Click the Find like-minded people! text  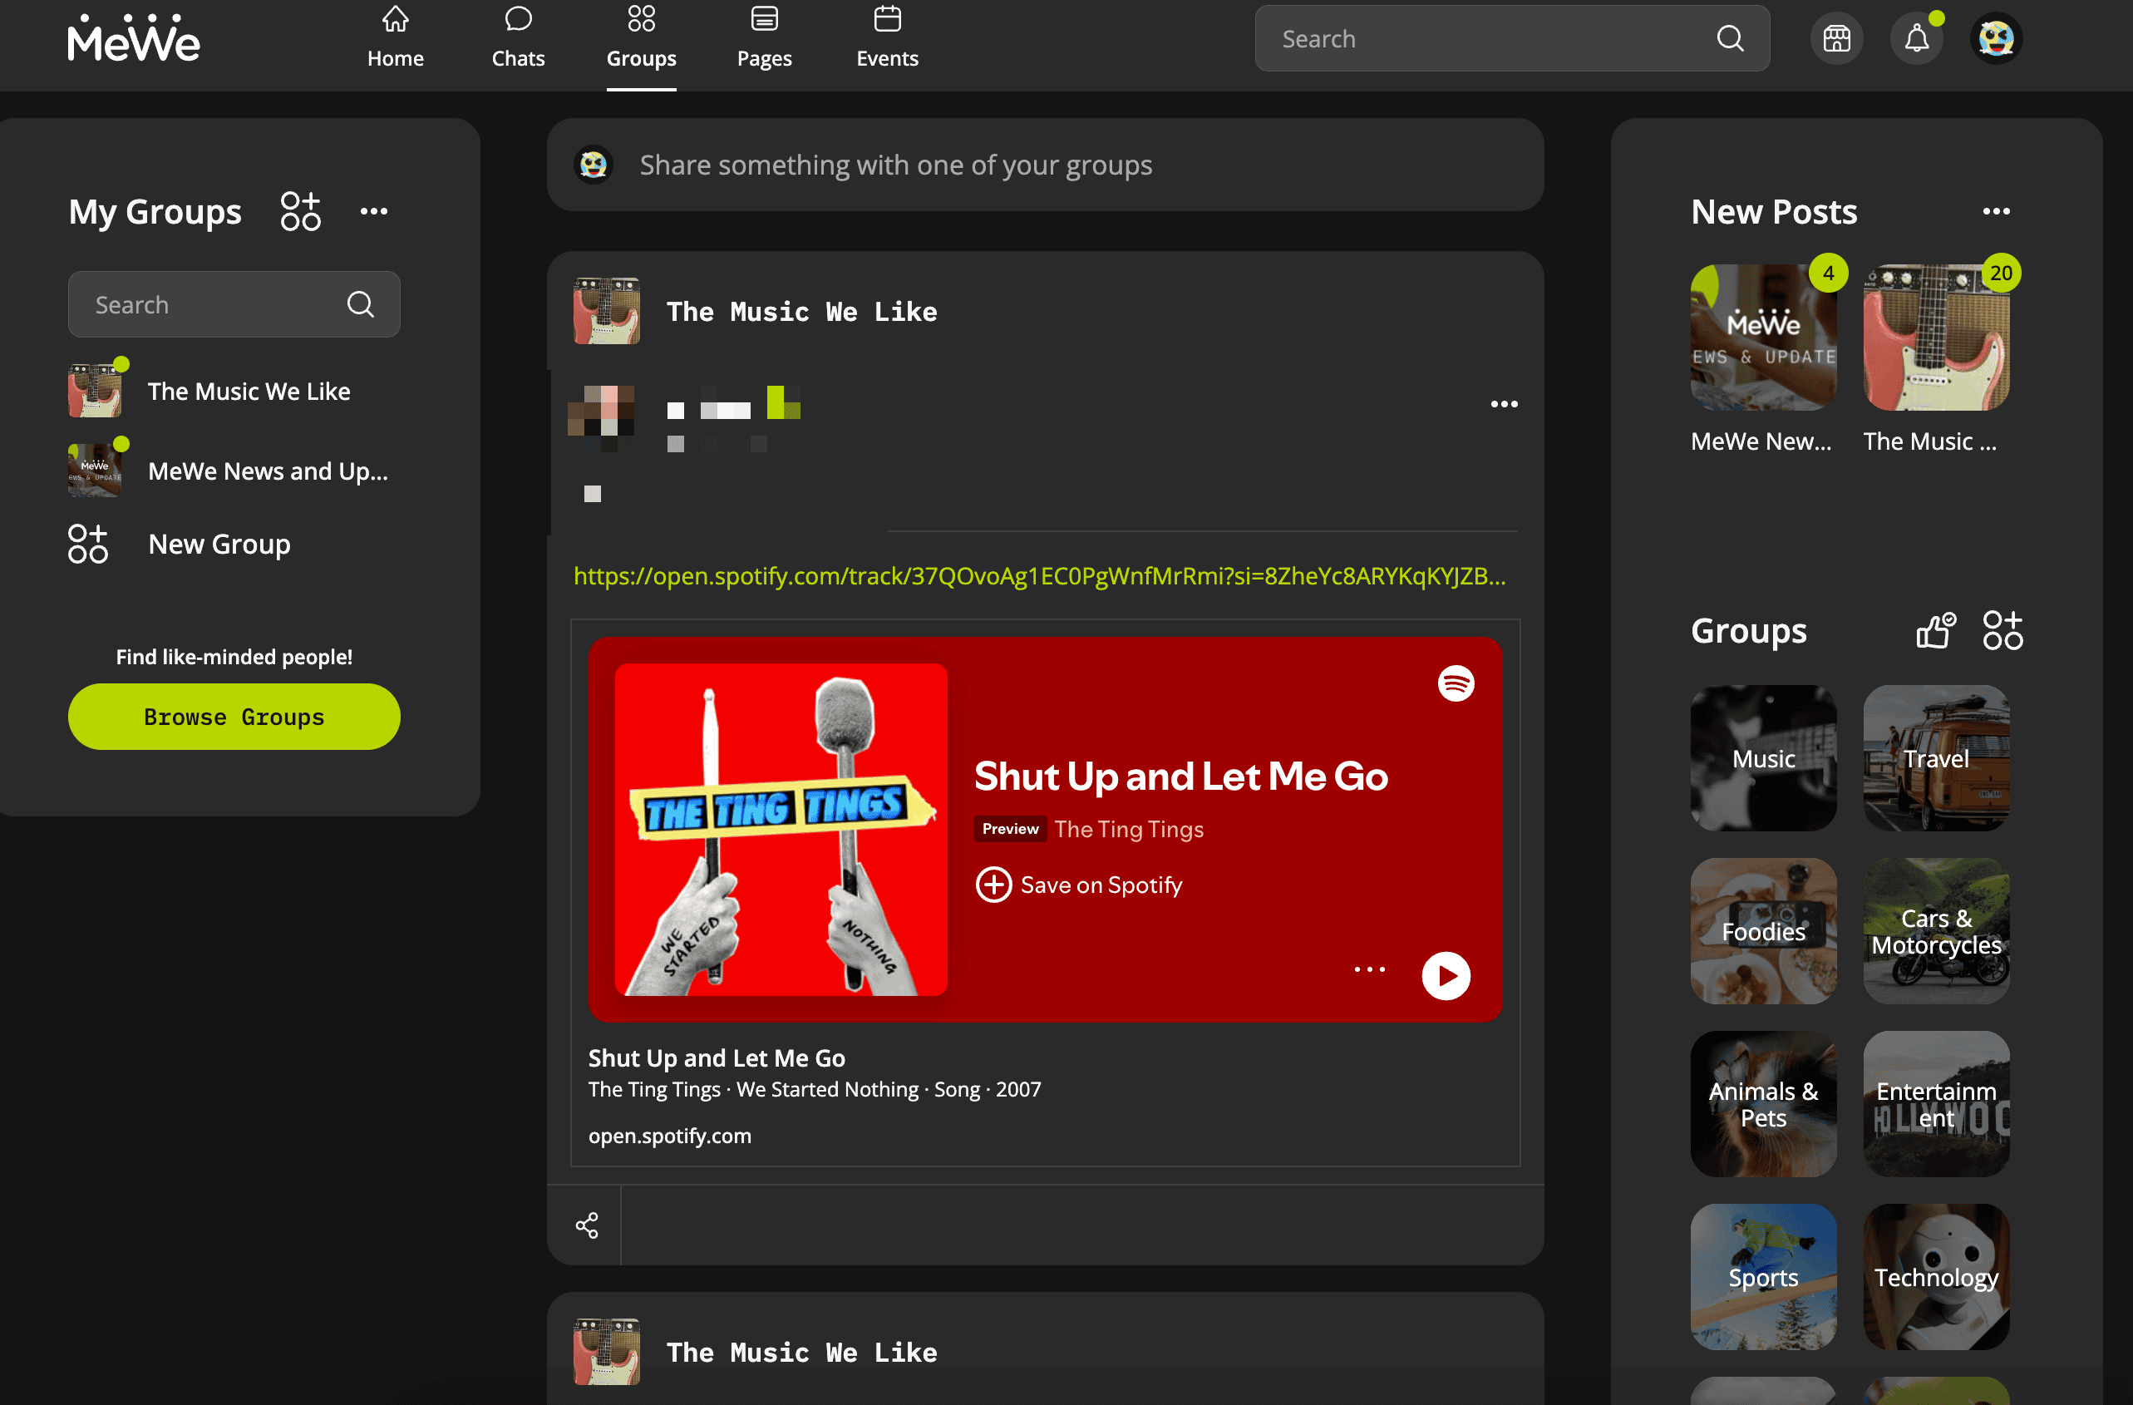[x=234, y=658]
